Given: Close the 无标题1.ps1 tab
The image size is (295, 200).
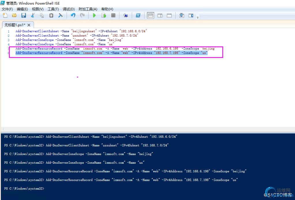Looking at the screenshot, I should (29, 25).
